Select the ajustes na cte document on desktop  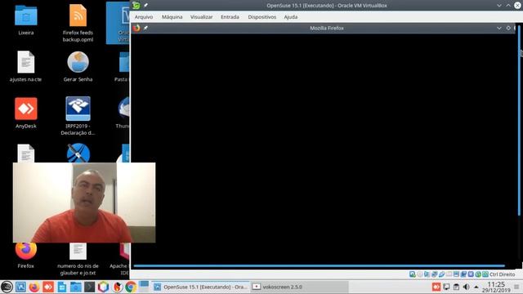pyautogui.click(x=25, y=67)
